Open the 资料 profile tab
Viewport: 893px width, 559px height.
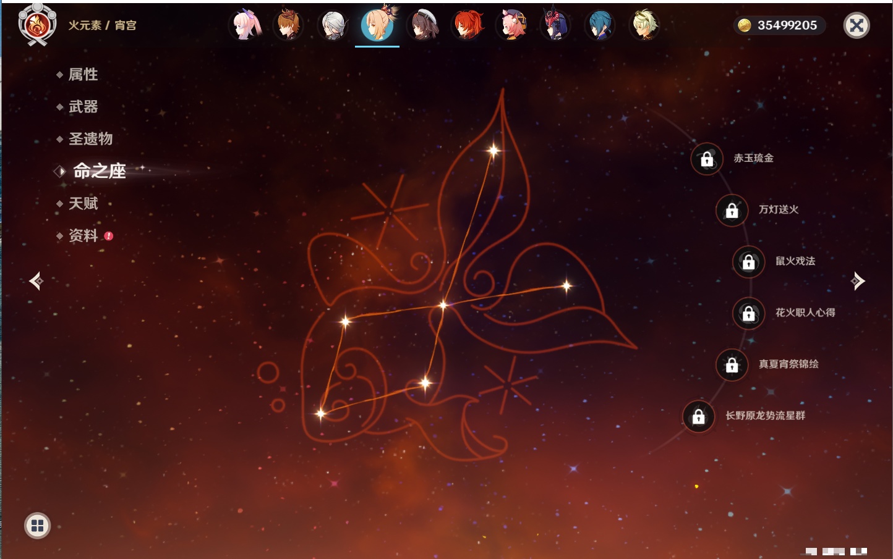click(83, 235)
